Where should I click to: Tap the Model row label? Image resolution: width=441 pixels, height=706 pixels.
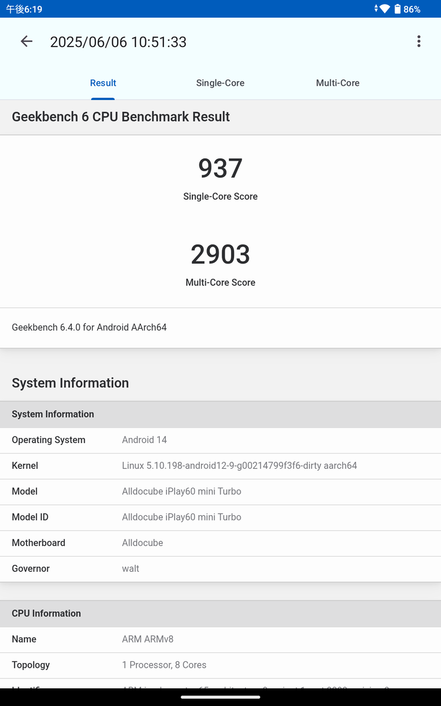click(25, 491)
